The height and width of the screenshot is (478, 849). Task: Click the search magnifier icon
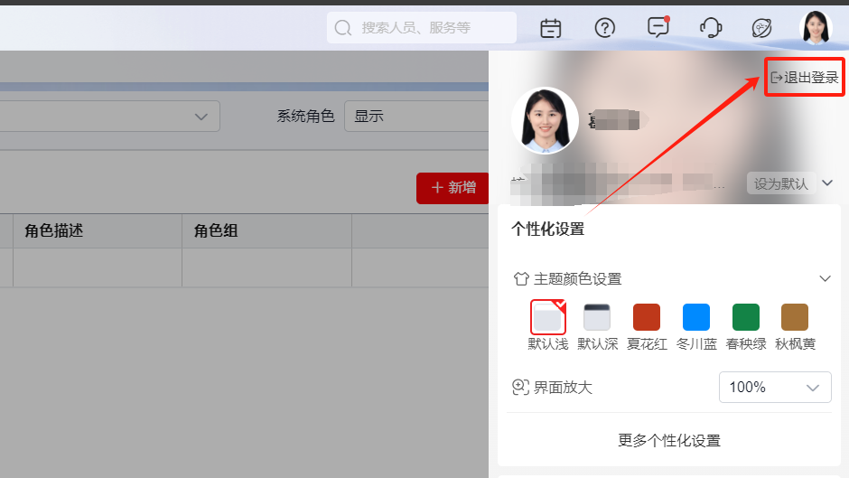pos(343,28)
